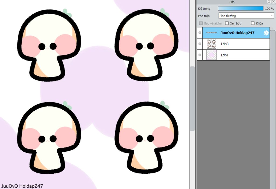Select the Lớp3 layer thumbnail

click(211, 44)
